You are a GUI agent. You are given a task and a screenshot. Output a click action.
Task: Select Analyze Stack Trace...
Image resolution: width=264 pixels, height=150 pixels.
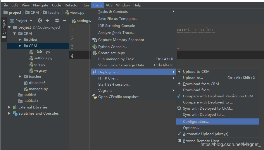134,33
